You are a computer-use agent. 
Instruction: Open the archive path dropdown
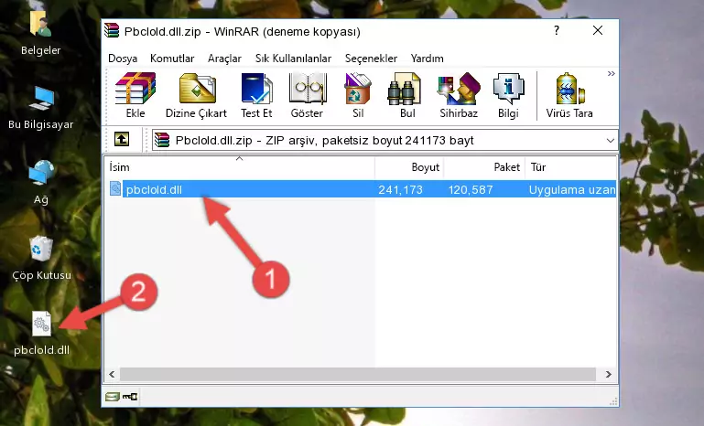coord(610,141)
